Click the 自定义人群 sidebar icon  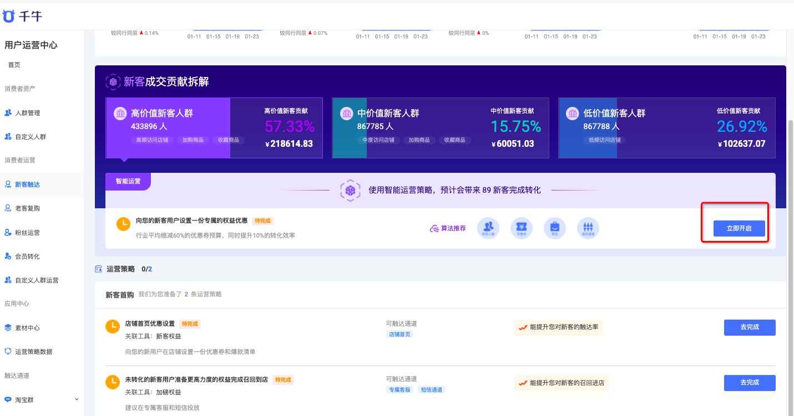[8, 136]
